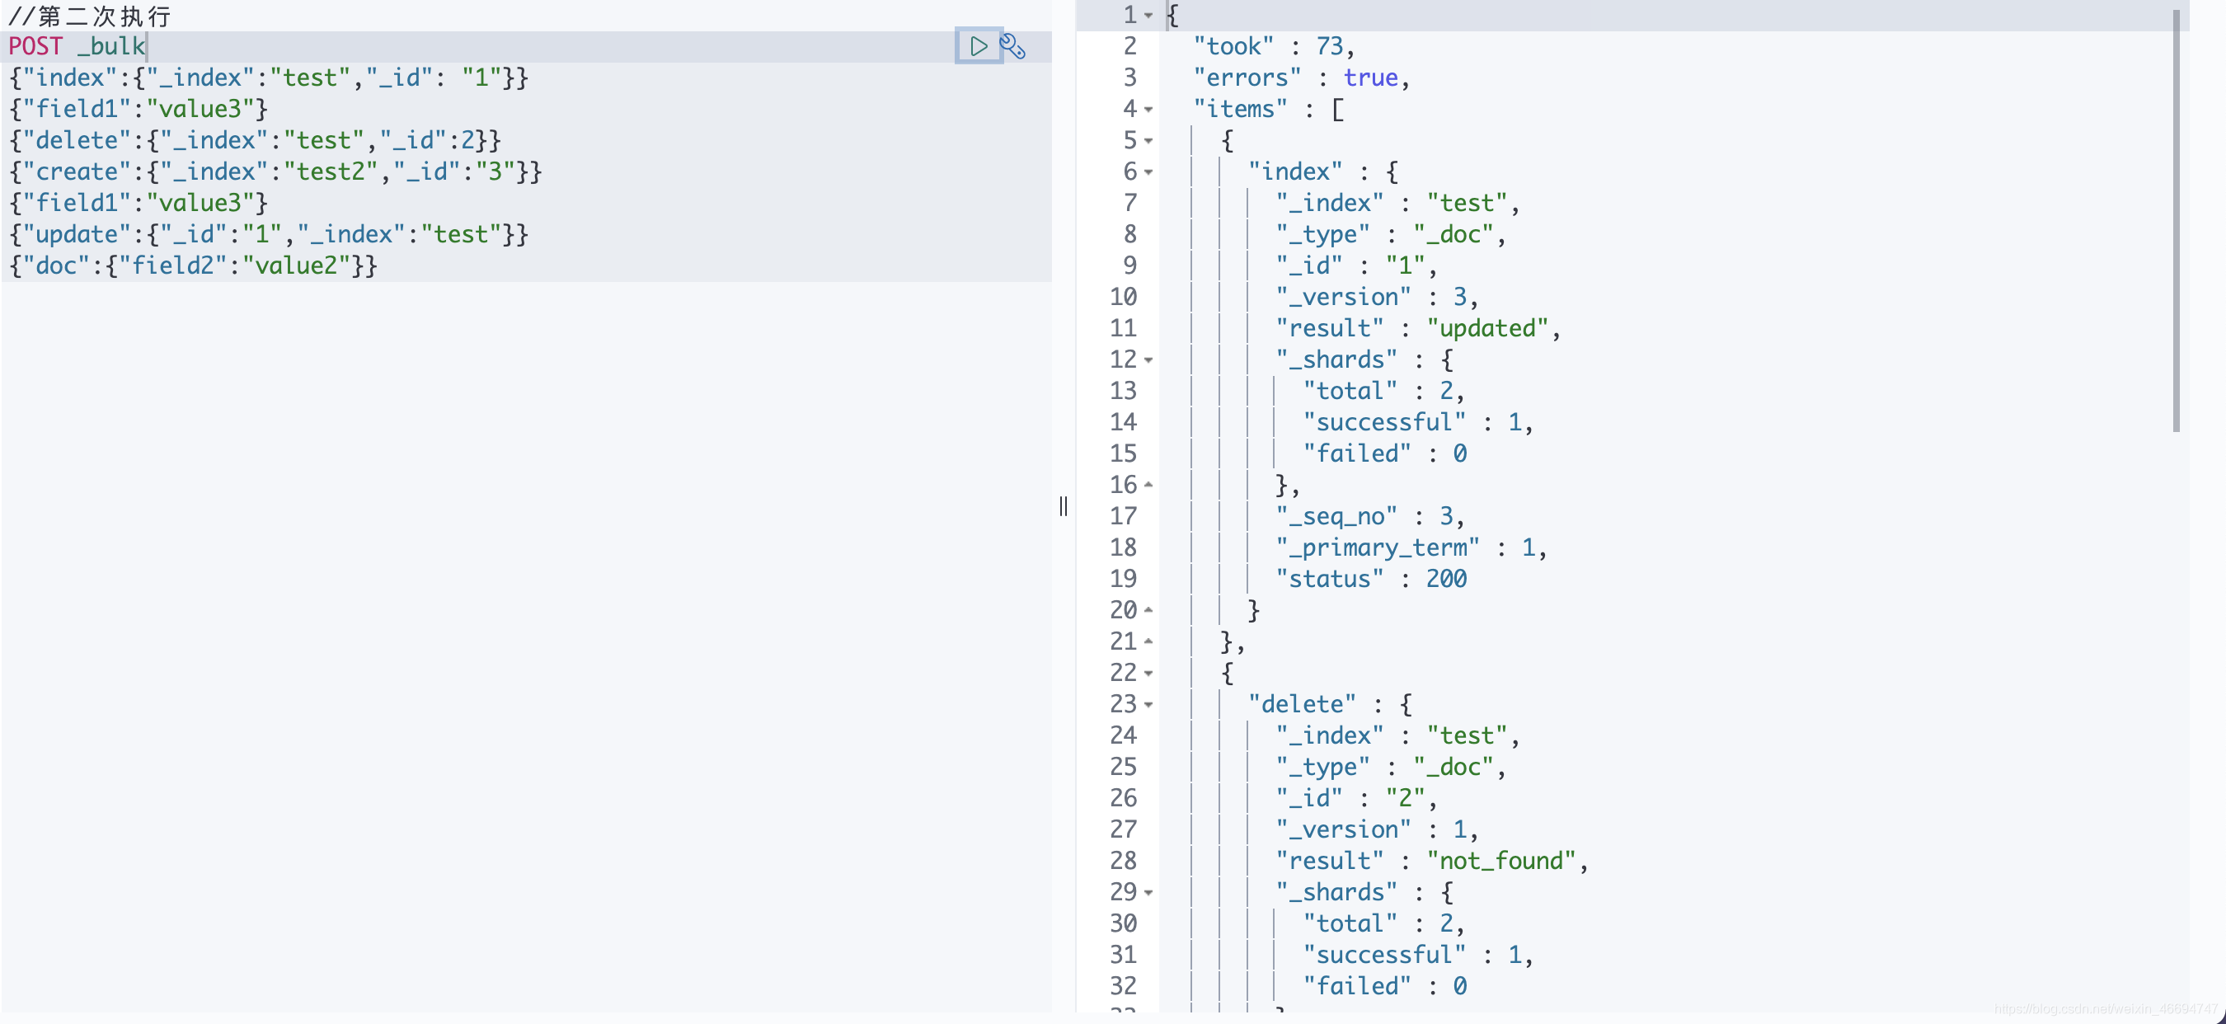Click the "errors" : true response line
2226x1024 pixels.
click(1301, 78)
